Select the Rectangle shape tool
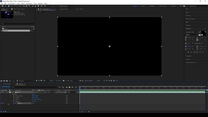This screenshot has height=117, width=208. click(x=24, y=6)
